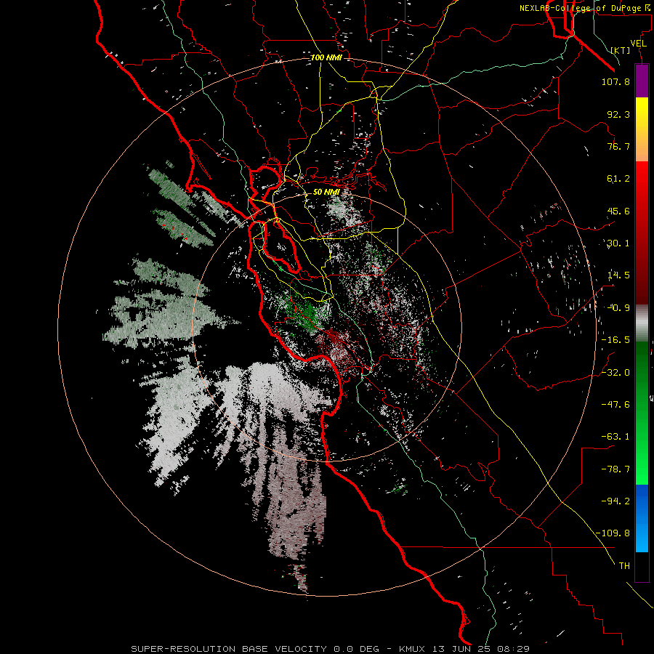Viewport: 654px width, 654px height.
Task: Click the 92.3 velocity scale value
Action: click(618, 114)
